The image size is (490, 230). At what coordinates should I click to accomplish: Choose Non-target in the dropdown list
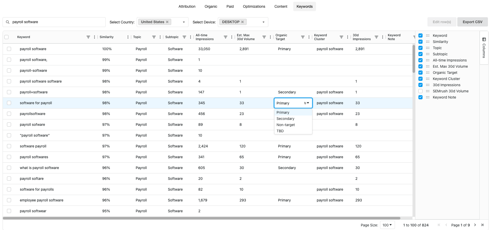click(x=293, y=125)
